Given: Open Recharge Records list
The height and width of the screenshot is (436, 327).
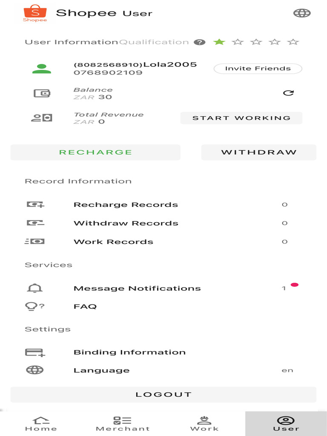Looking at the screenshot, I should click(x=126, y=205).
